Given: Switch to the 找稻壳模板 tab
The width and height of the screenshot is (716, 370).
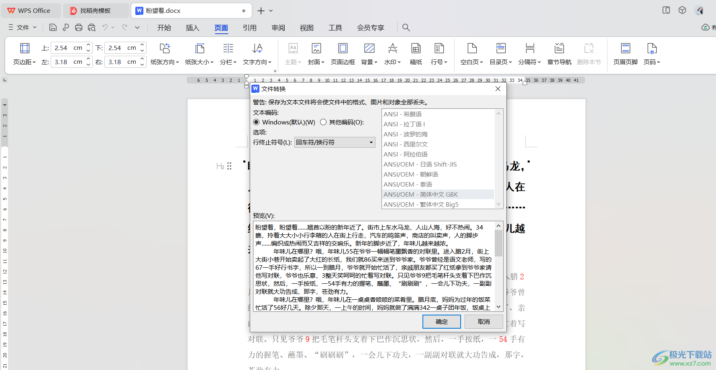Looking at the screenshot, I should 96,11.
